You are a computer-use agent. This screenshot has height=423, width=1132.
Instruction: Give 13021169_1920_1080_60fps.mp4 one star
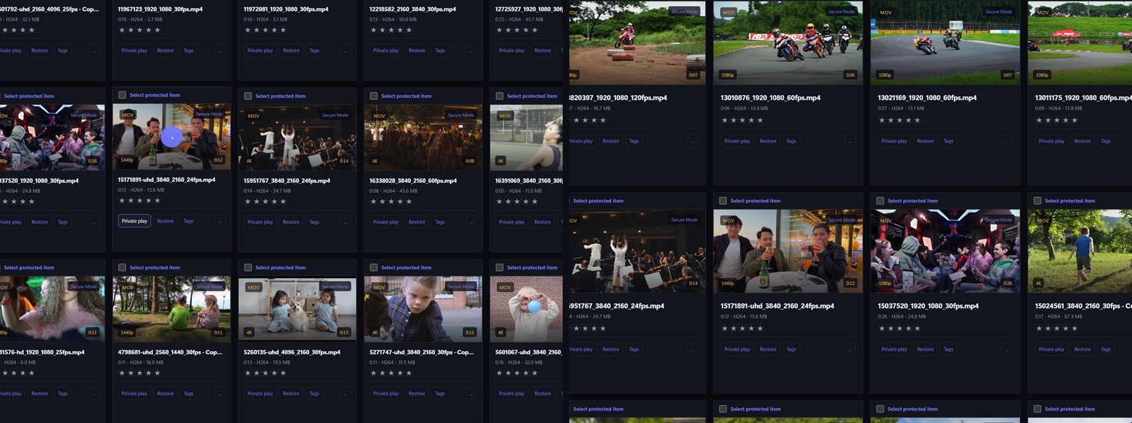pyautogui.click(x=882, y=120)
